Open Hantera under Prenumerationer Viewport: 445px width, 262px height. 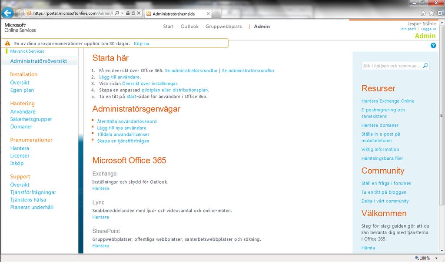(20, 148)
